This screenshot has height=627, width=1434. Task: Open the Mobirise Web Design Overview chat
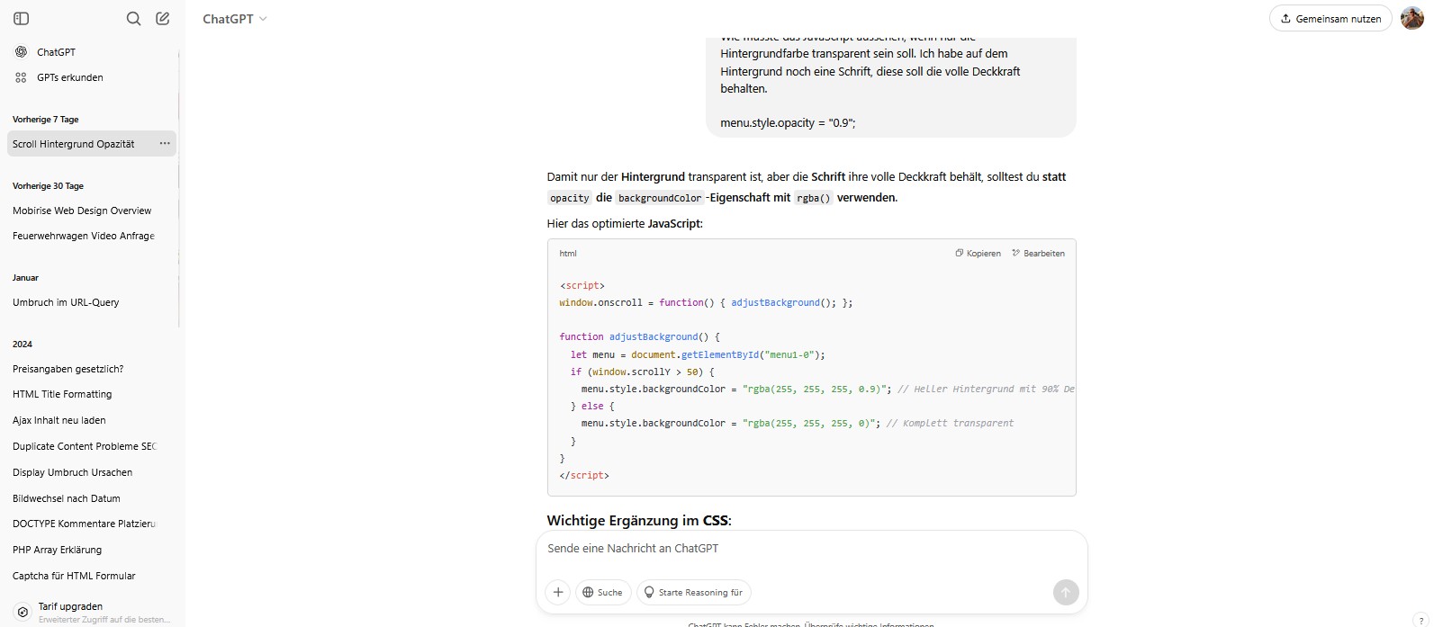82,210
